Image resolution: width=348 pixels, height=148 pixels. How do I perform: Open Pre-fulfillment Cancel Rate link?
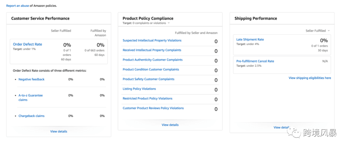coord(255,61)
